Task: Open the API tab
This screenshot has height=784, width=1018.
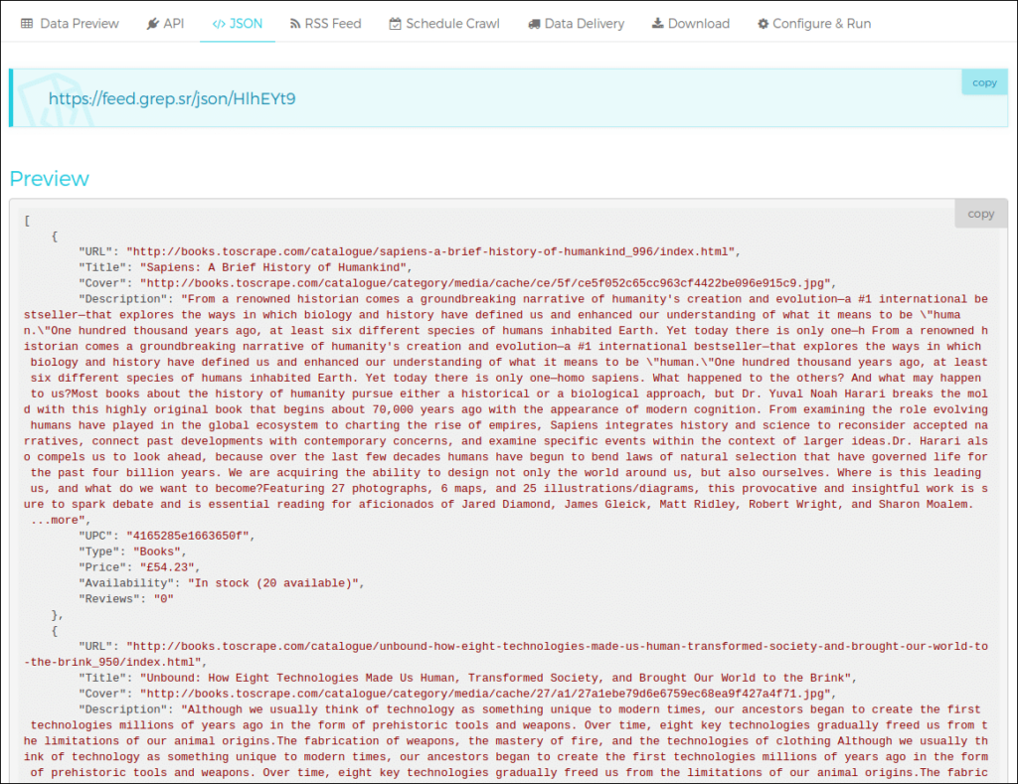Action: click(166, 24)
